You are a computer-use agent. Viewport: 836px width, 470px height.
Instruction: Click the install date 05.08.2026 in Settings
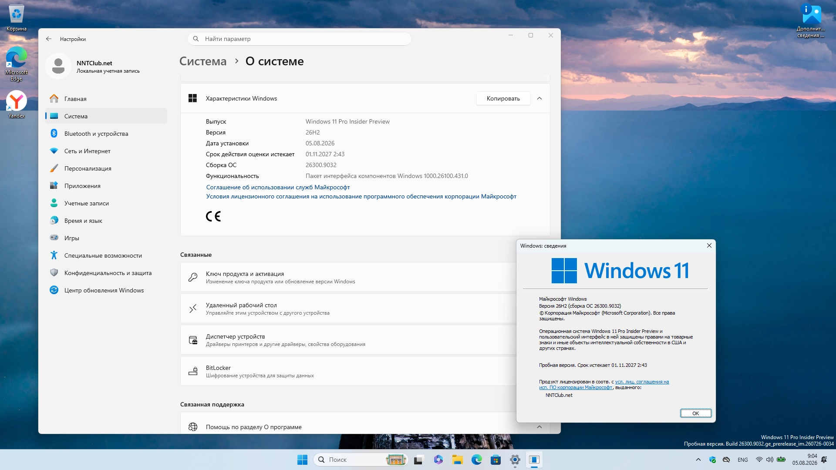320,143
